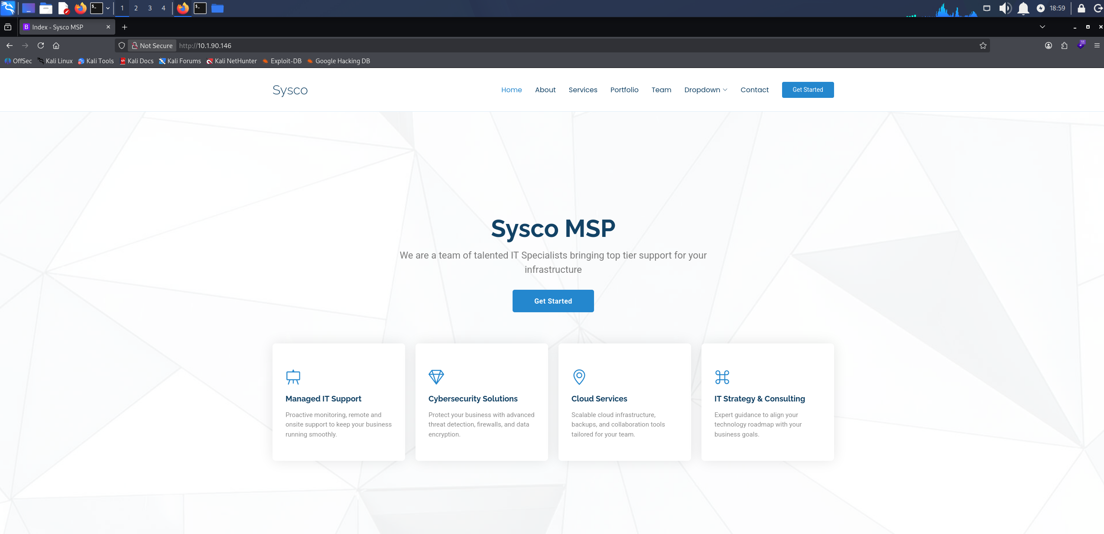Open the terminal launcher in the panel

[x=96, y=8]
